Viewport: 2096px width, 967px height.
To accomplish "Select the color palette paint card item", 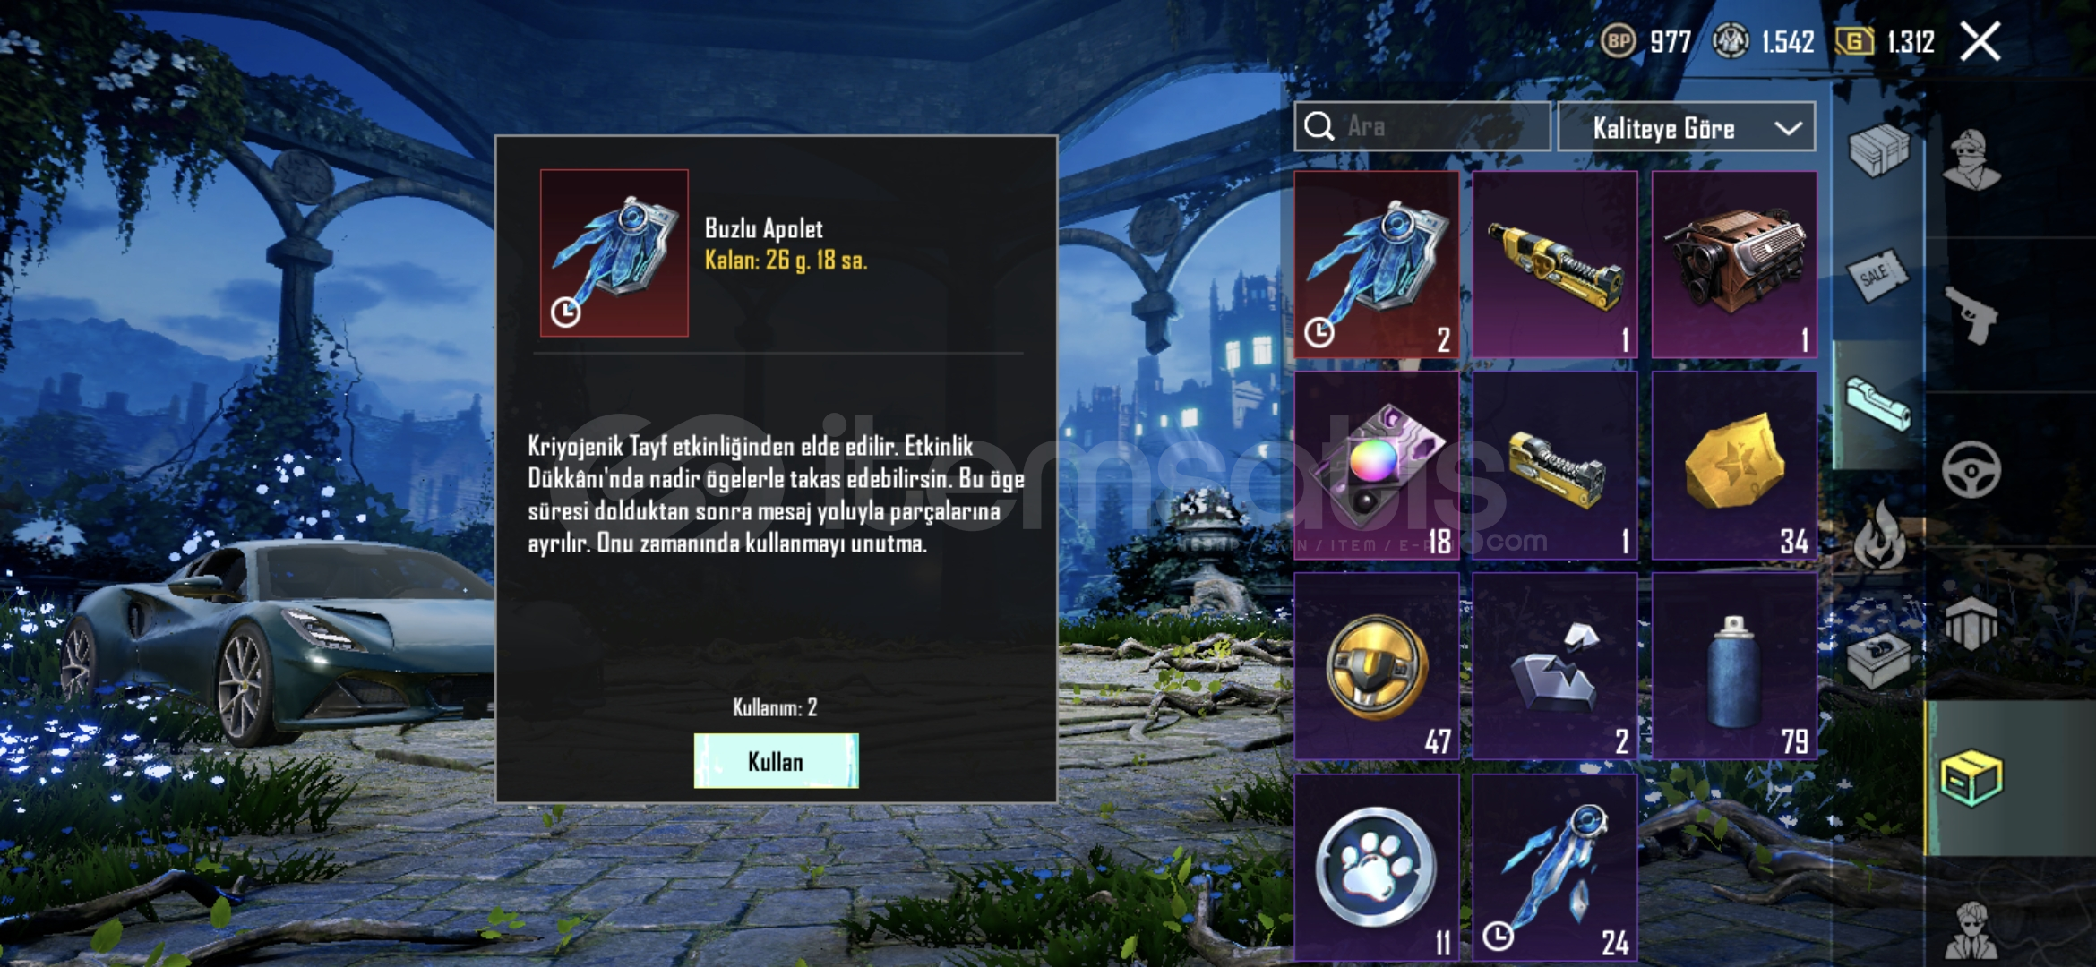I will [1377, 466].
